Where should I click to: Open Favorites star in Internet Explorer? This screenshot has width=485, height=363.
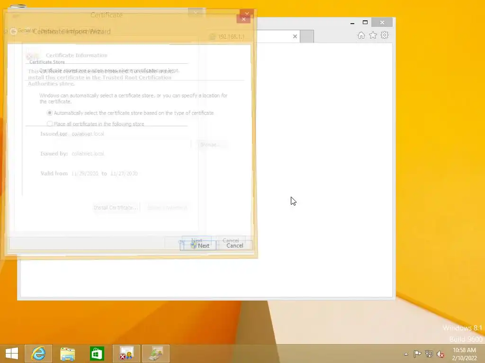pos(373,35)
